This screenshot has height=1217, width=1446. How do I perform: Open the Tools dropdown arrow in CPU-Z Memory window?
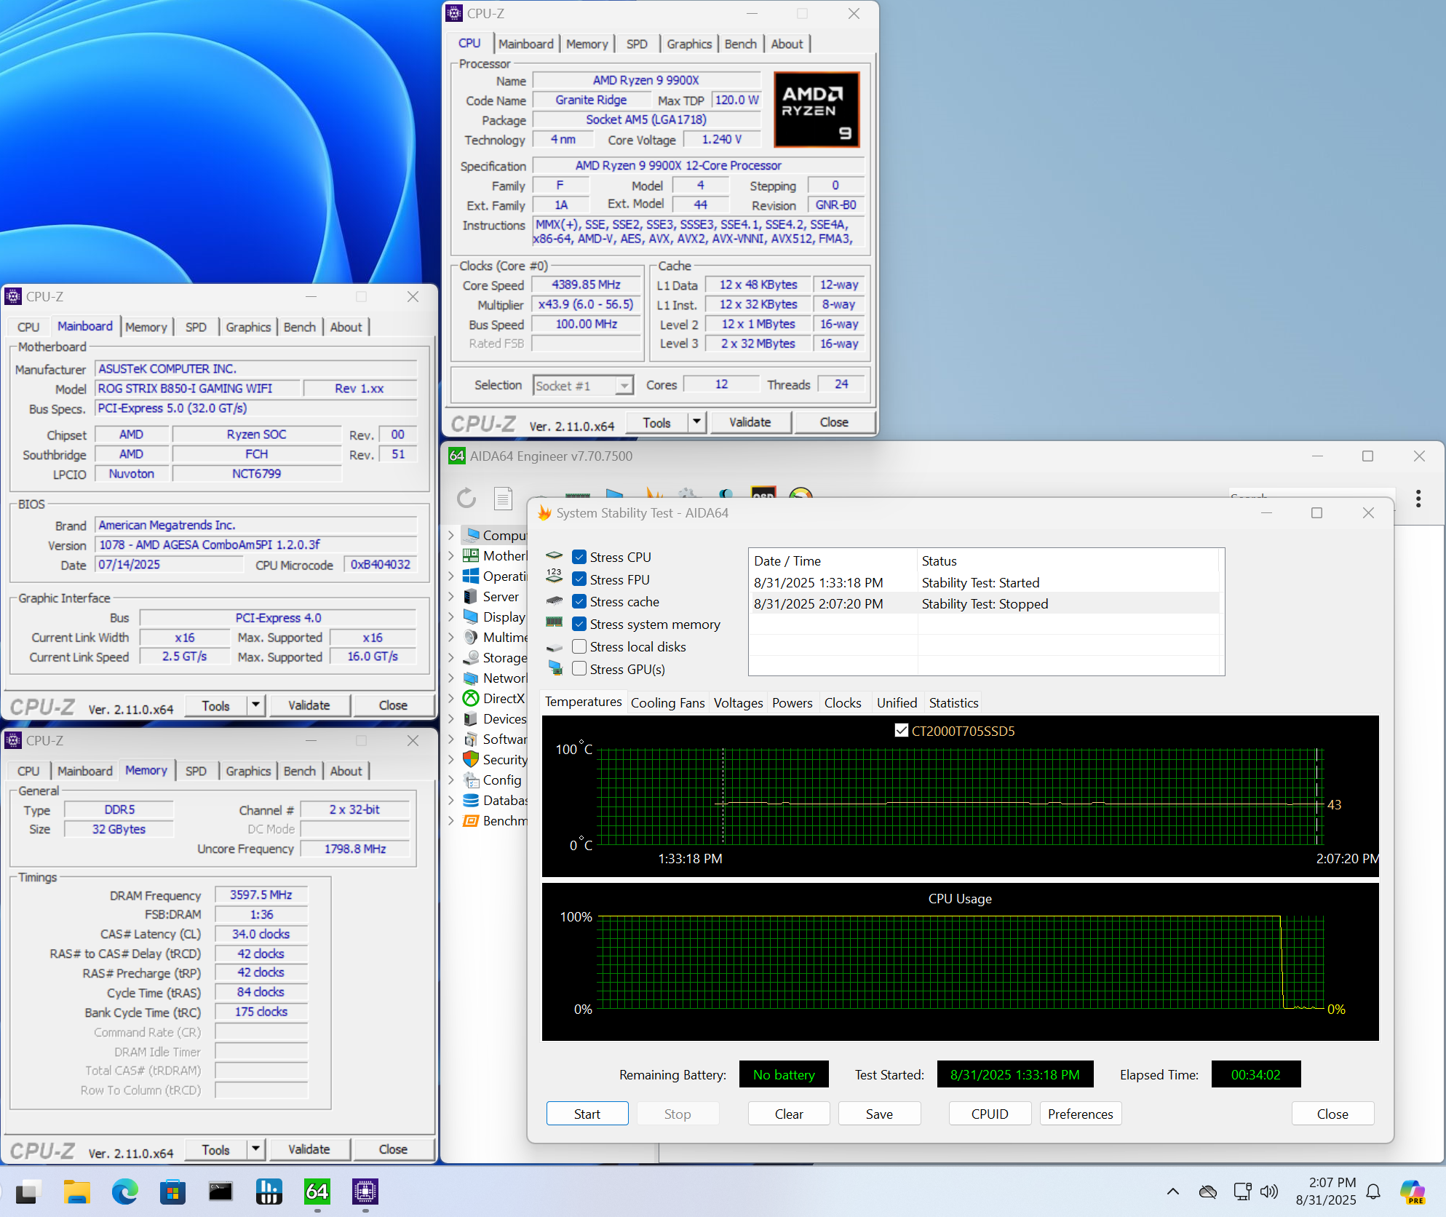pyautogui.click(x=255, y=1149)
